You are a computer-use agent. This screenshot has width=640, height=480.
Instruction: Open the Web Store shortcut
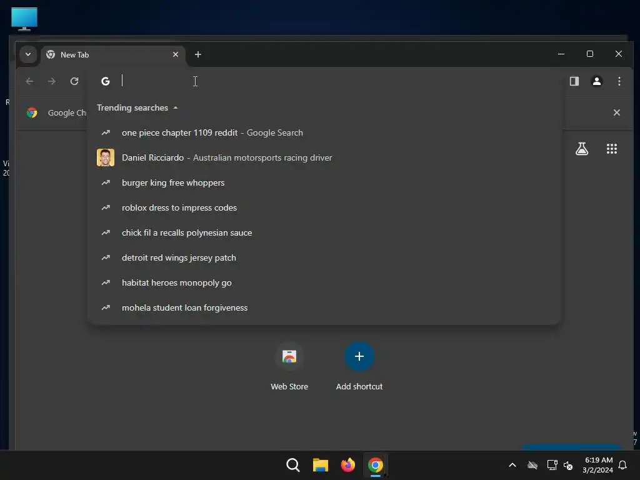click(x=289, y=366)
